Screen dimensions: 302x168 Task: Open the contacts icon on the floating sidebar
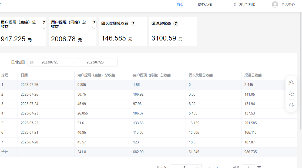click(291, 83)
